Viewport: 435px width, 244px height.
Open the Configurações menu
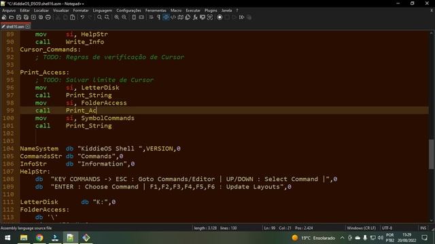click(128, 10)
